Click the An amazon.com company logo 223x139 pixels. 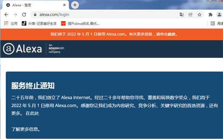(56, 49)
